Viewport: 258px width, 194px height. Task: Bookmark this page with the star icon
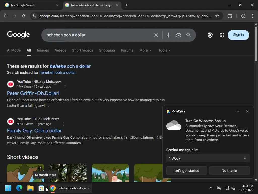click(217, 16)
